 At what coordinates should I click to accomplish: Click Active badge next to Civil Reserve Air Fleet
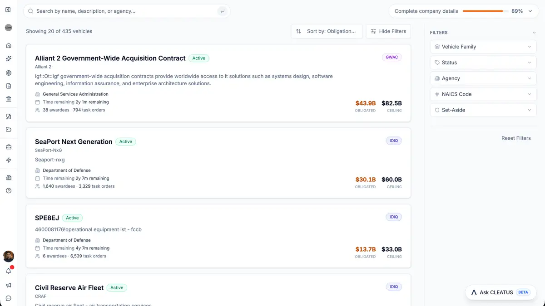click(x=117, y=288)
